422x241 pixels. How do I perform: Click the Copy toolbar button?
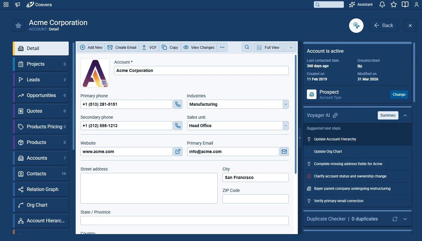point(170,47)
